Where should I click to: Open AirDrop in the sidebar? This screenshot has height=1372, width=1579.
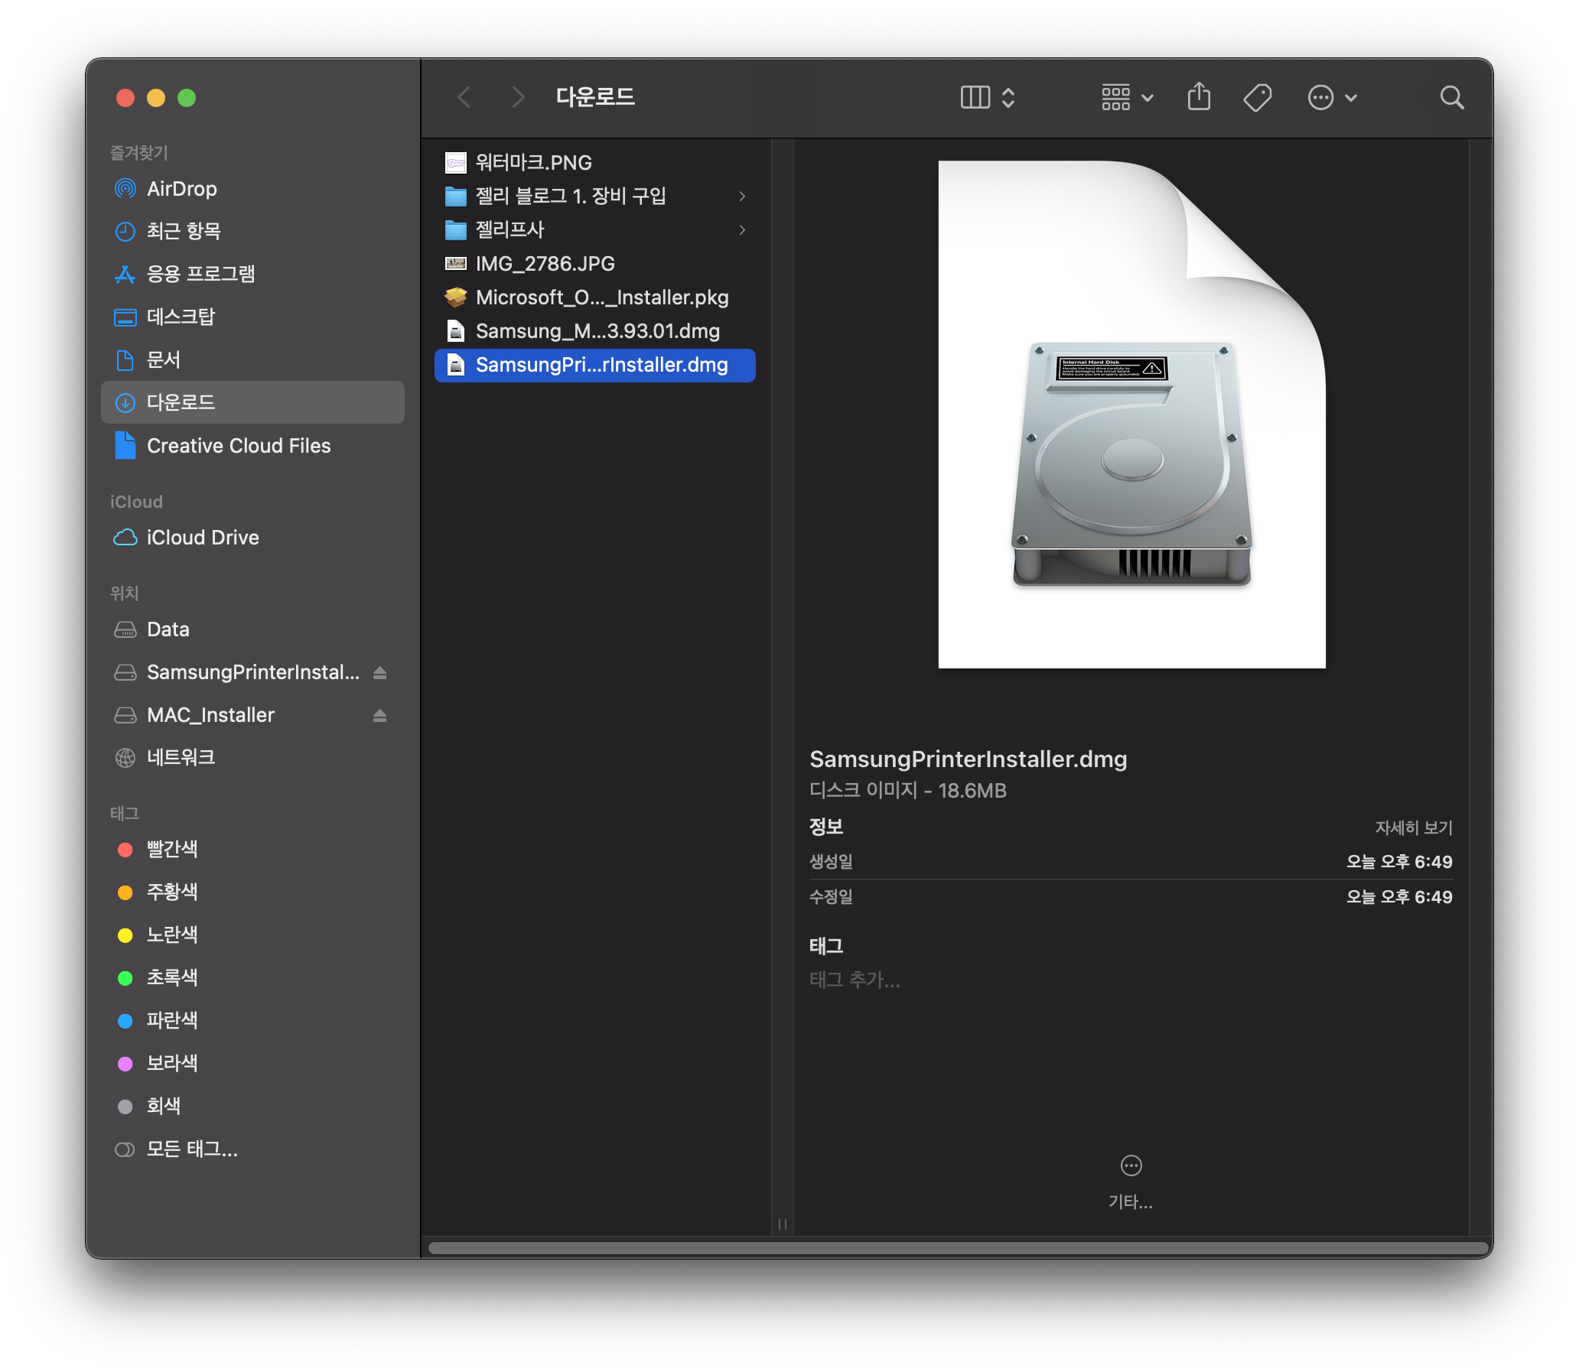click(x=252, y=188)
